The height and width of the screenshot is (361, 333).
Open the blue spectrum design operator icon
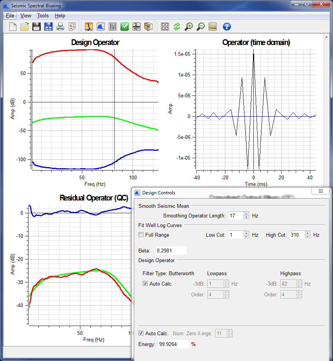101,27
